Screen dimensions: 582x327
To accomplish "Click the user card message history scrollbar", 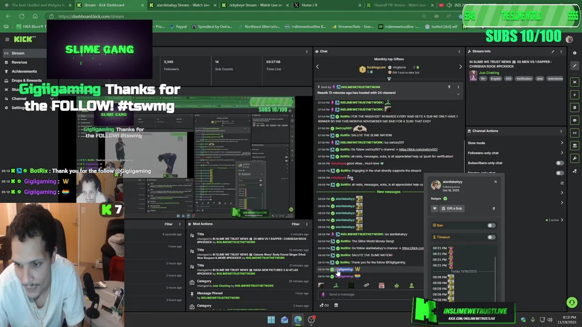I will (x=495, y=279).
